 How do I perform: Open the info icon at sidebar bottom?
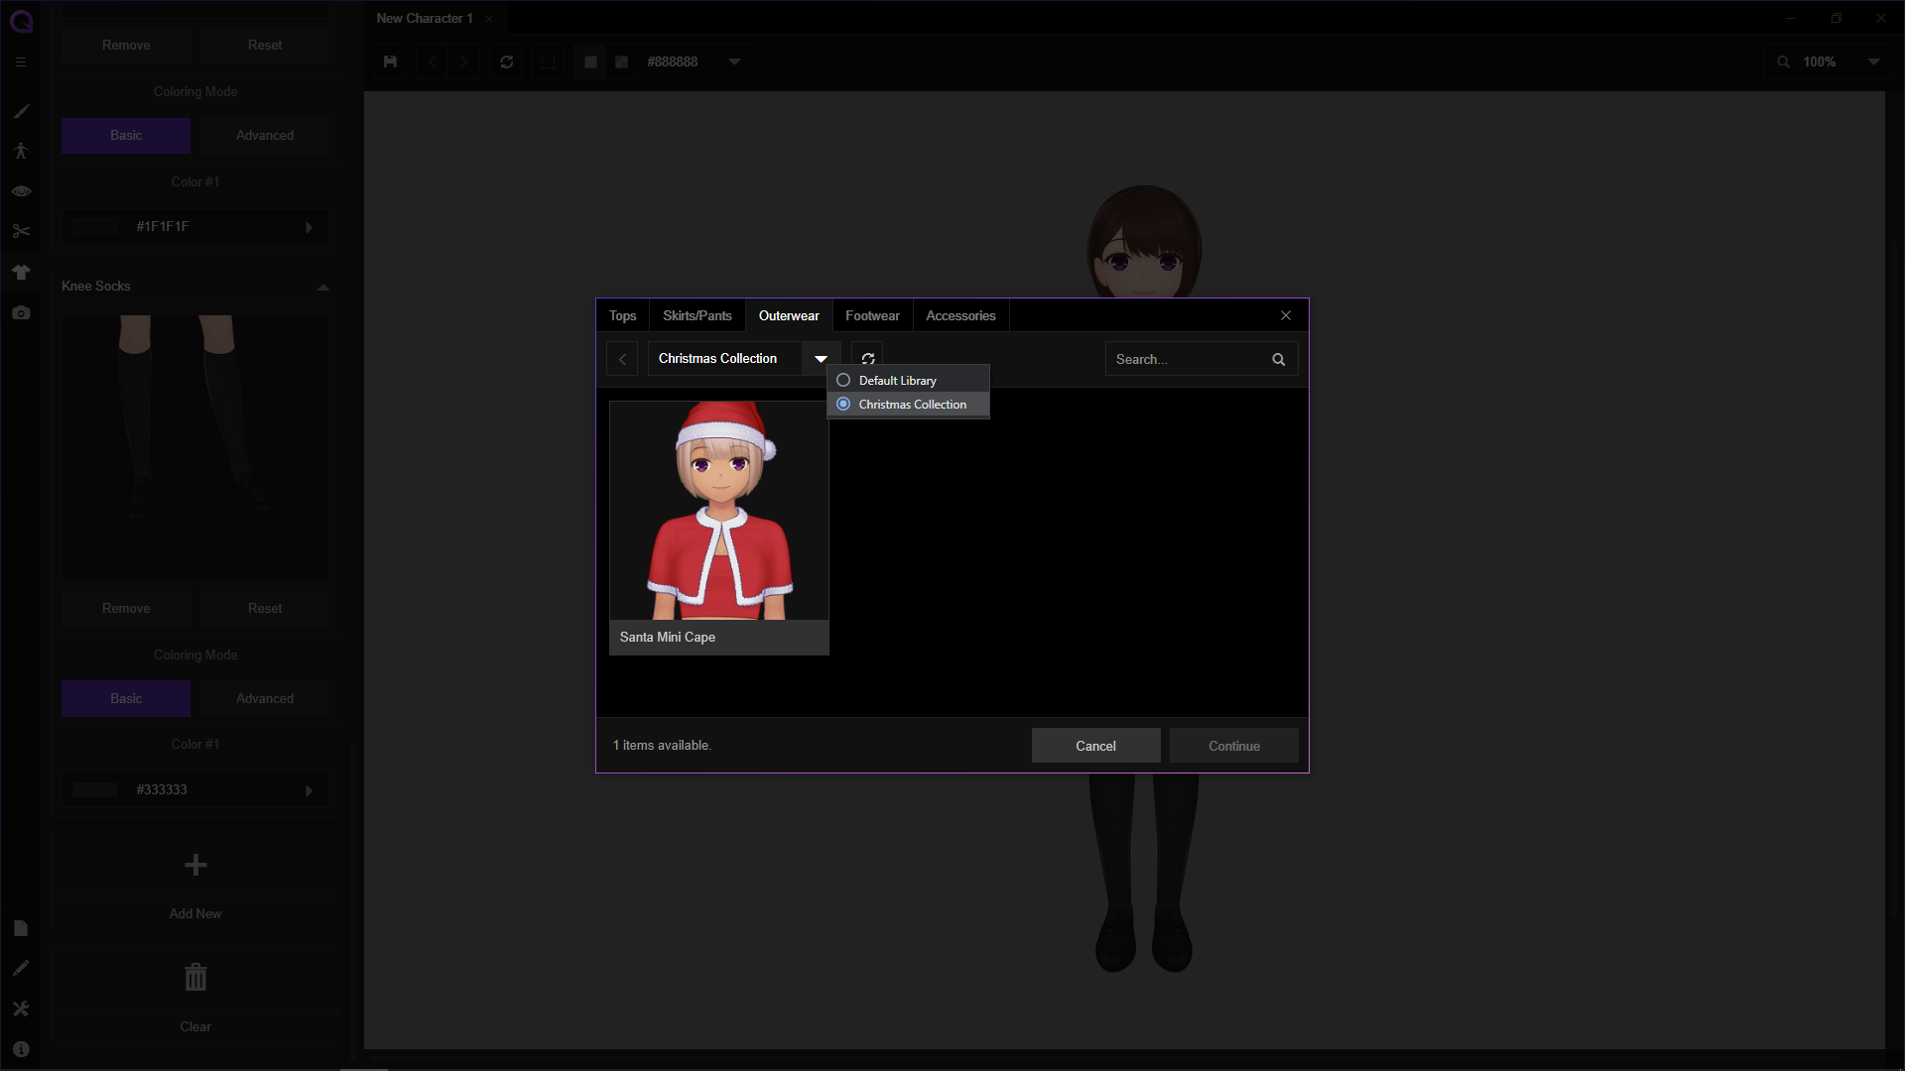click(21, 1049)
